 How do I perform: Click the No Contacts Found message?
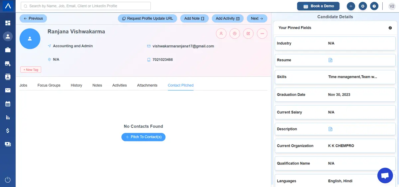[x=143, y=126]
